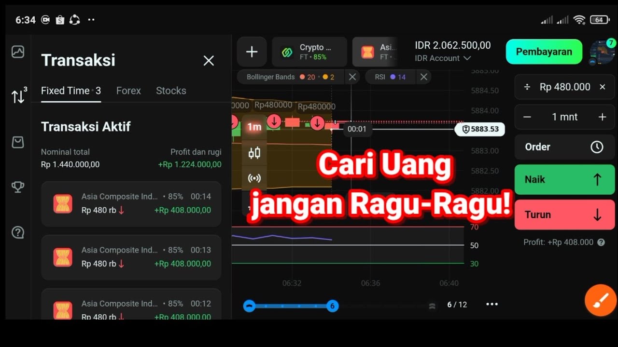Image resolution: width=618 pixels, height=347 pixels.
Task: Click the battery indicator showing 64
Action: 599,20
